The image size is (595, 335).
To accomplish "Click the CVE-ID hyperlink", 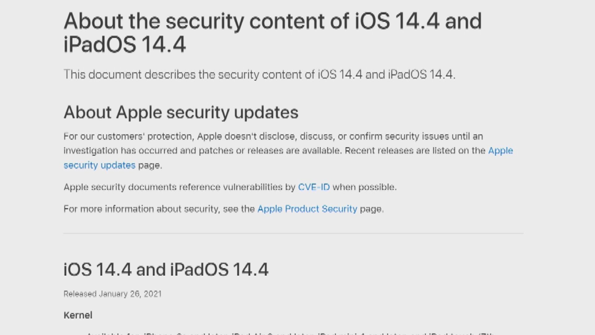I will [x=314, y=187].
